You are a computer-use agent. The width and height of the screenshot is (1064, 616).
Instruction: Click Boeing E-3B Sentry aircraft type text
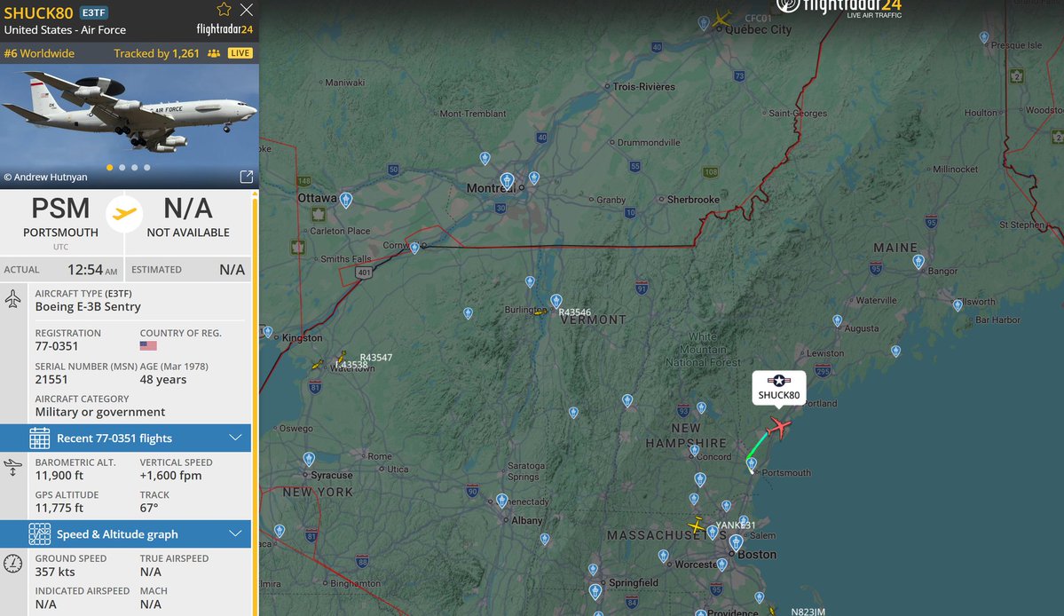pyautogui.click(x=88, y=306)
